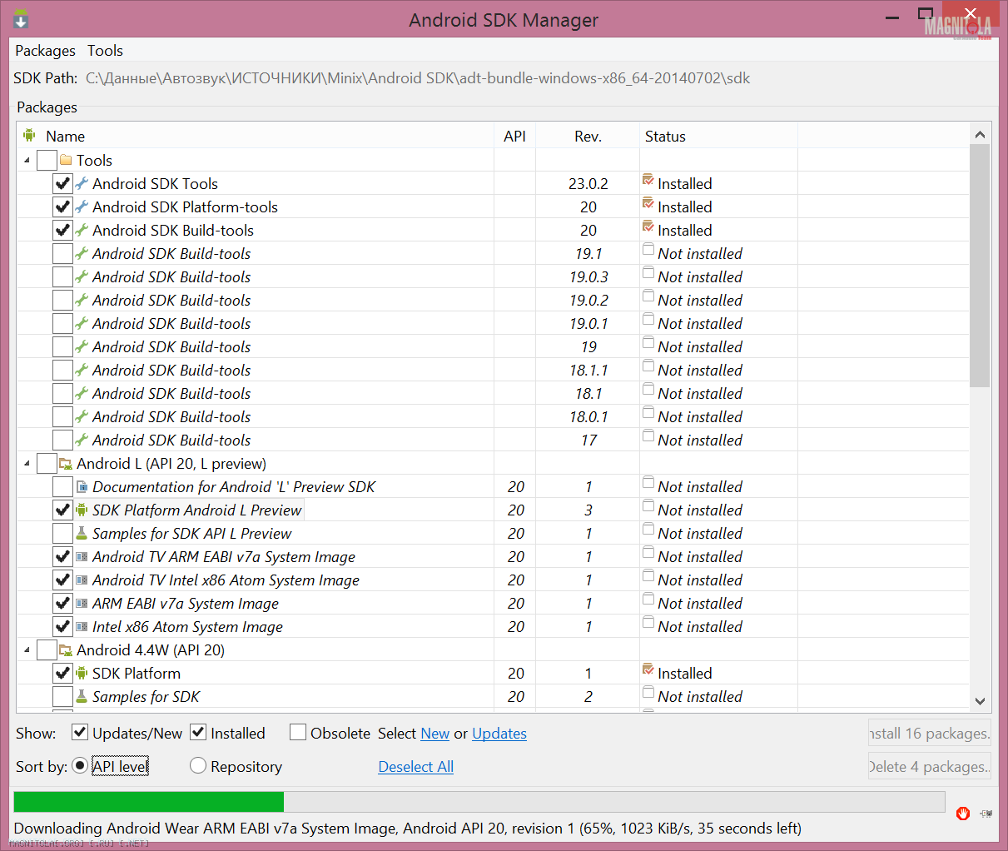The image size is (1008, 851).
Task: Click the scroll up arrow of package list
Action: click(980, 135)
